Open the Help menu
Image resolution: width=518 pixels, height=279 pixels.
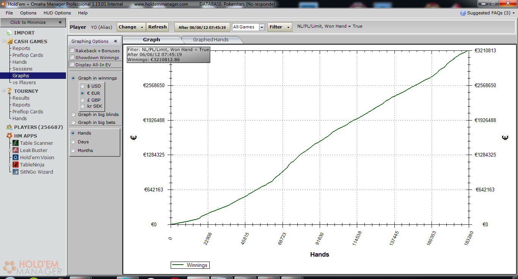click(83, 13)
